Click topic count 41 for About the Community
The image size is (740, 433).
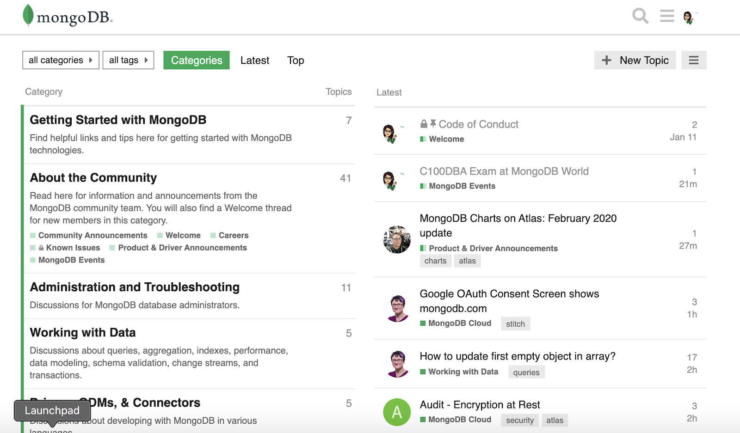tap(345, 178)
